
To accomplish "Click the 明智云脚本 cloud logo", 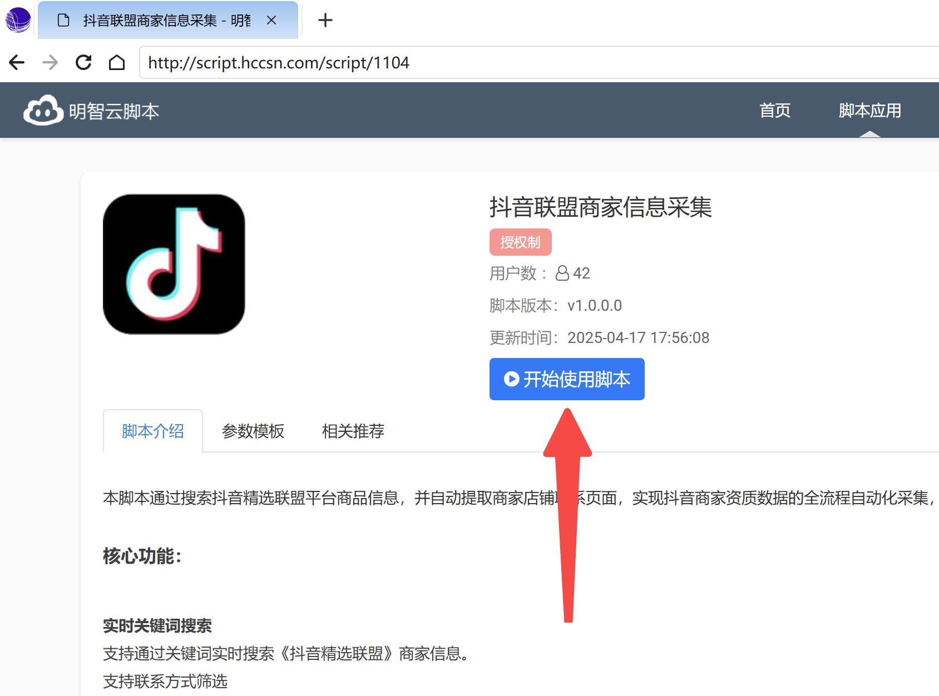I will point(43,110).
